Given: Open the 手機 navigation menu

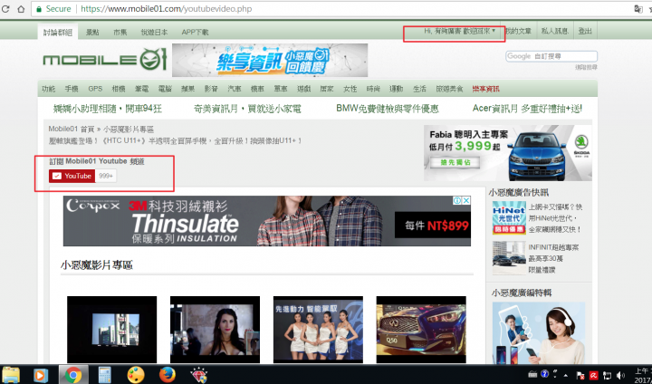Looking at the screenshot, I should click(x=72, y=89).
